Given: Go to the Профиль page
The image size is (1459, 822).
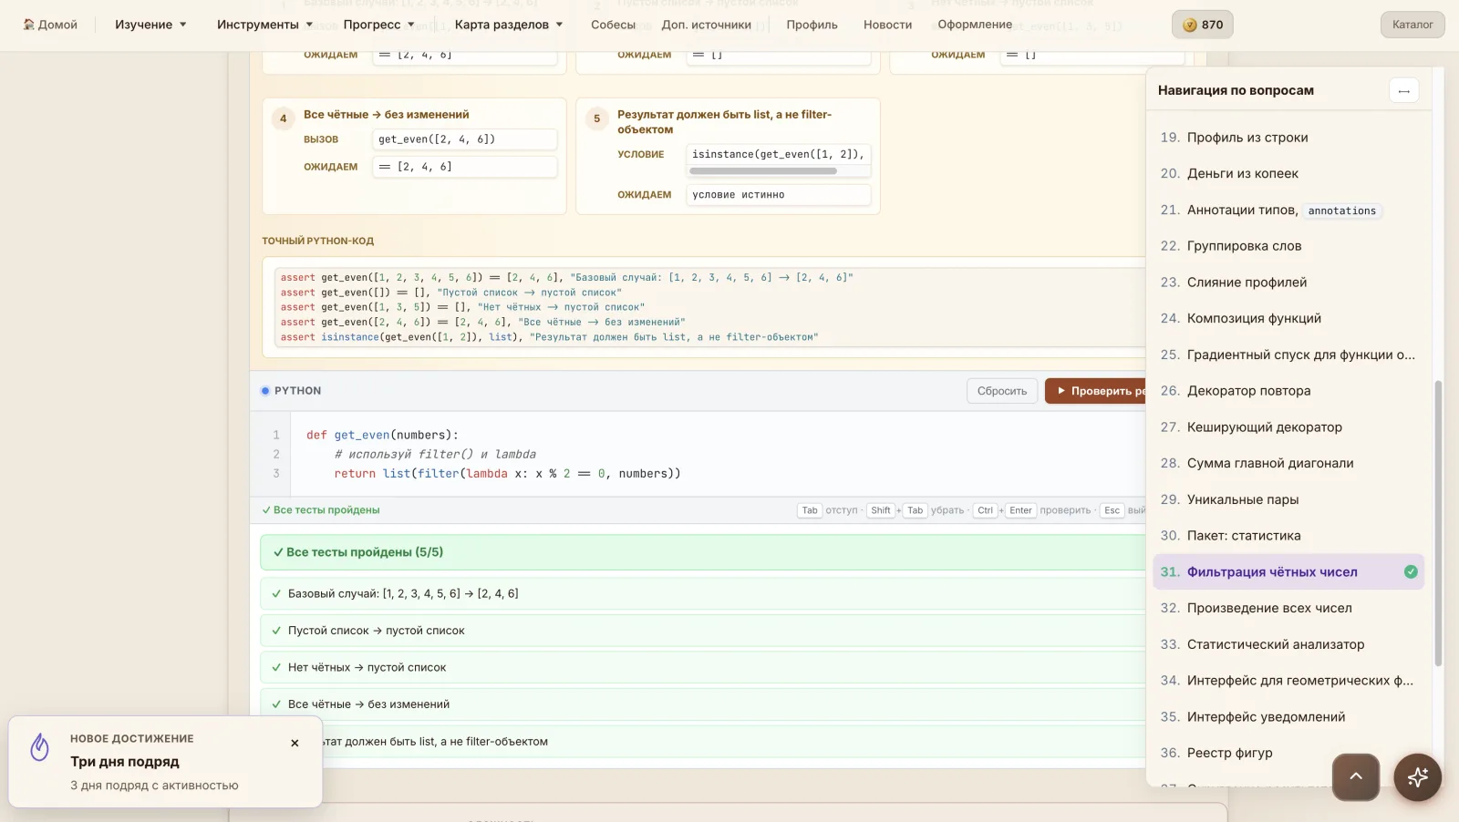Looking at the screenshot, I should coord(812,25).
